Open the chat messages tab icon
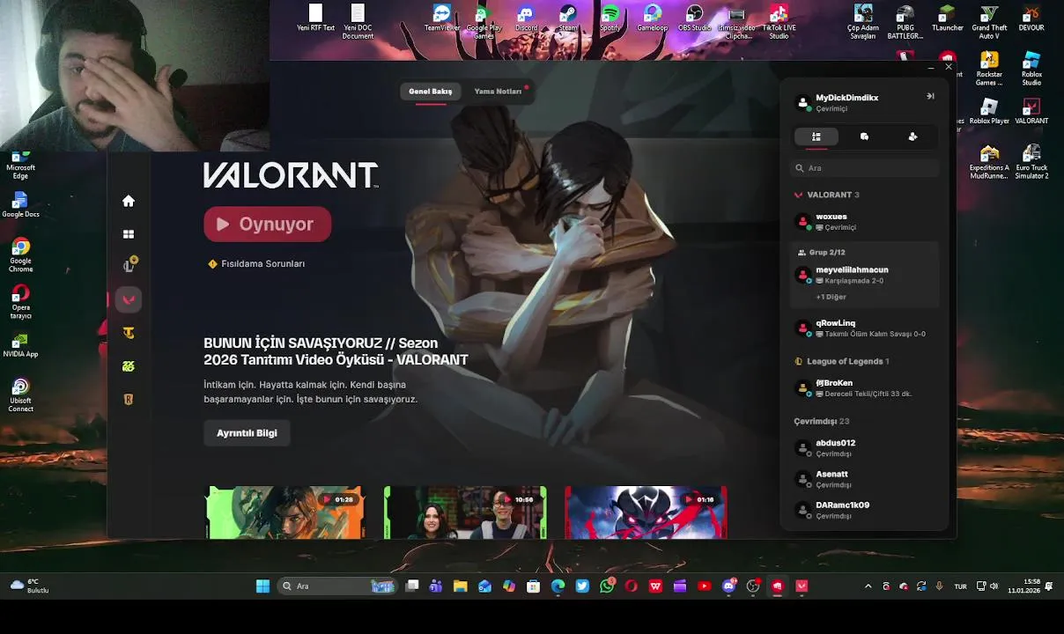This screenshot has width=1064, height=634. click(x=864, y=136)
